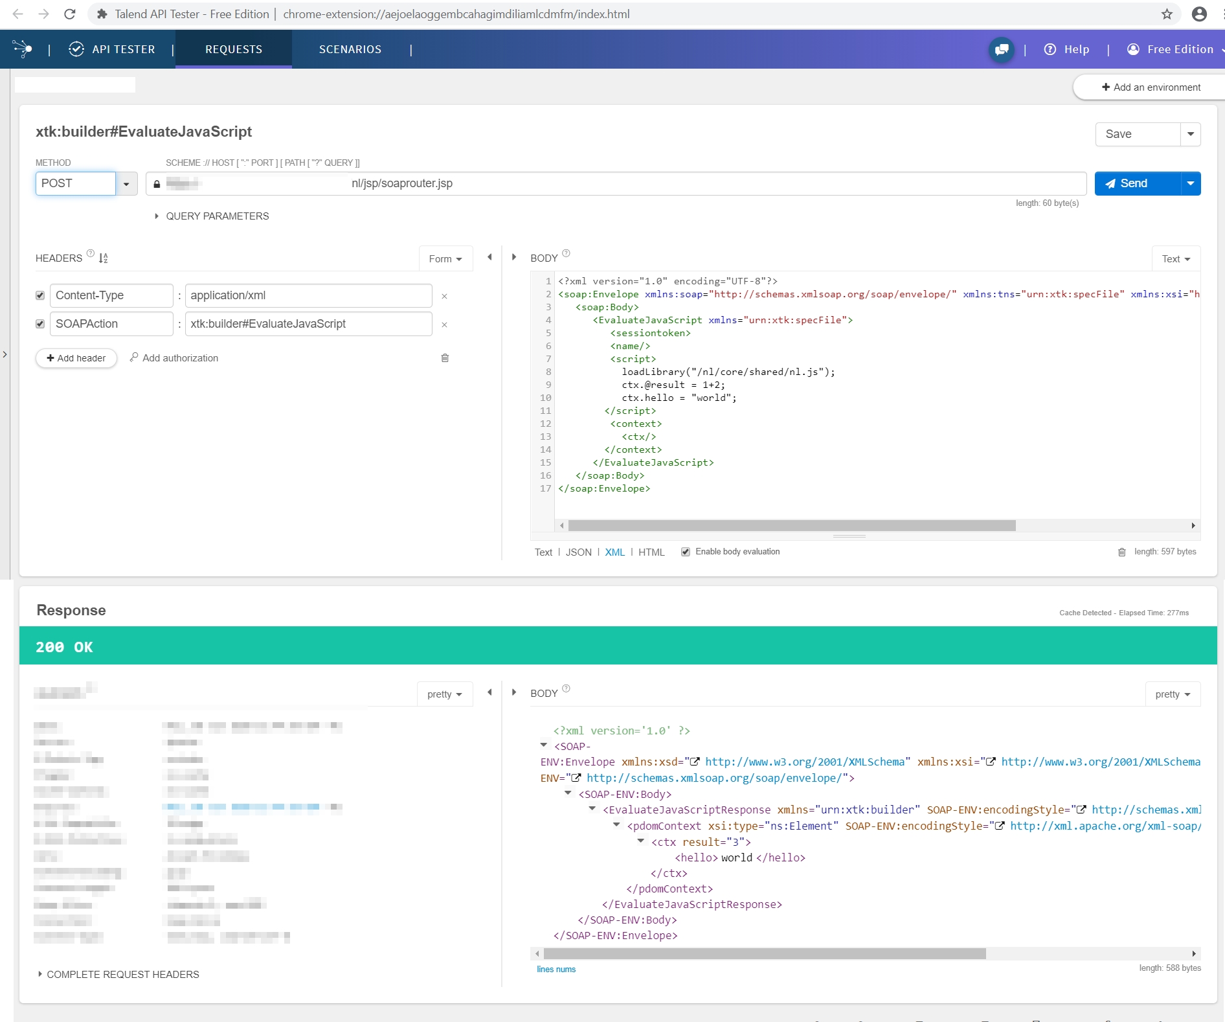The image size is (1225, 1022).
Task: Reload the browser page
Action: coord(70,14)
